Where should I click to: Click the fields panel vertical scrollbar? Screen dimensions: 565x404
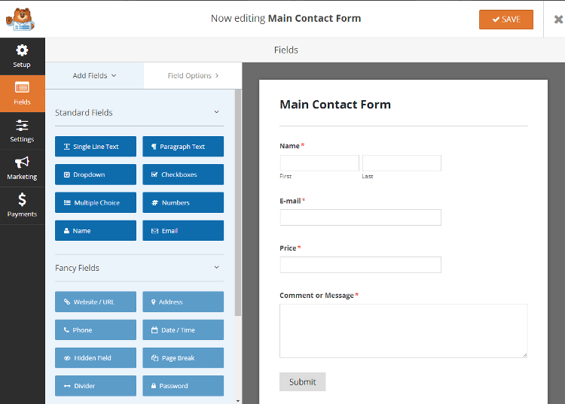(238, 203)
